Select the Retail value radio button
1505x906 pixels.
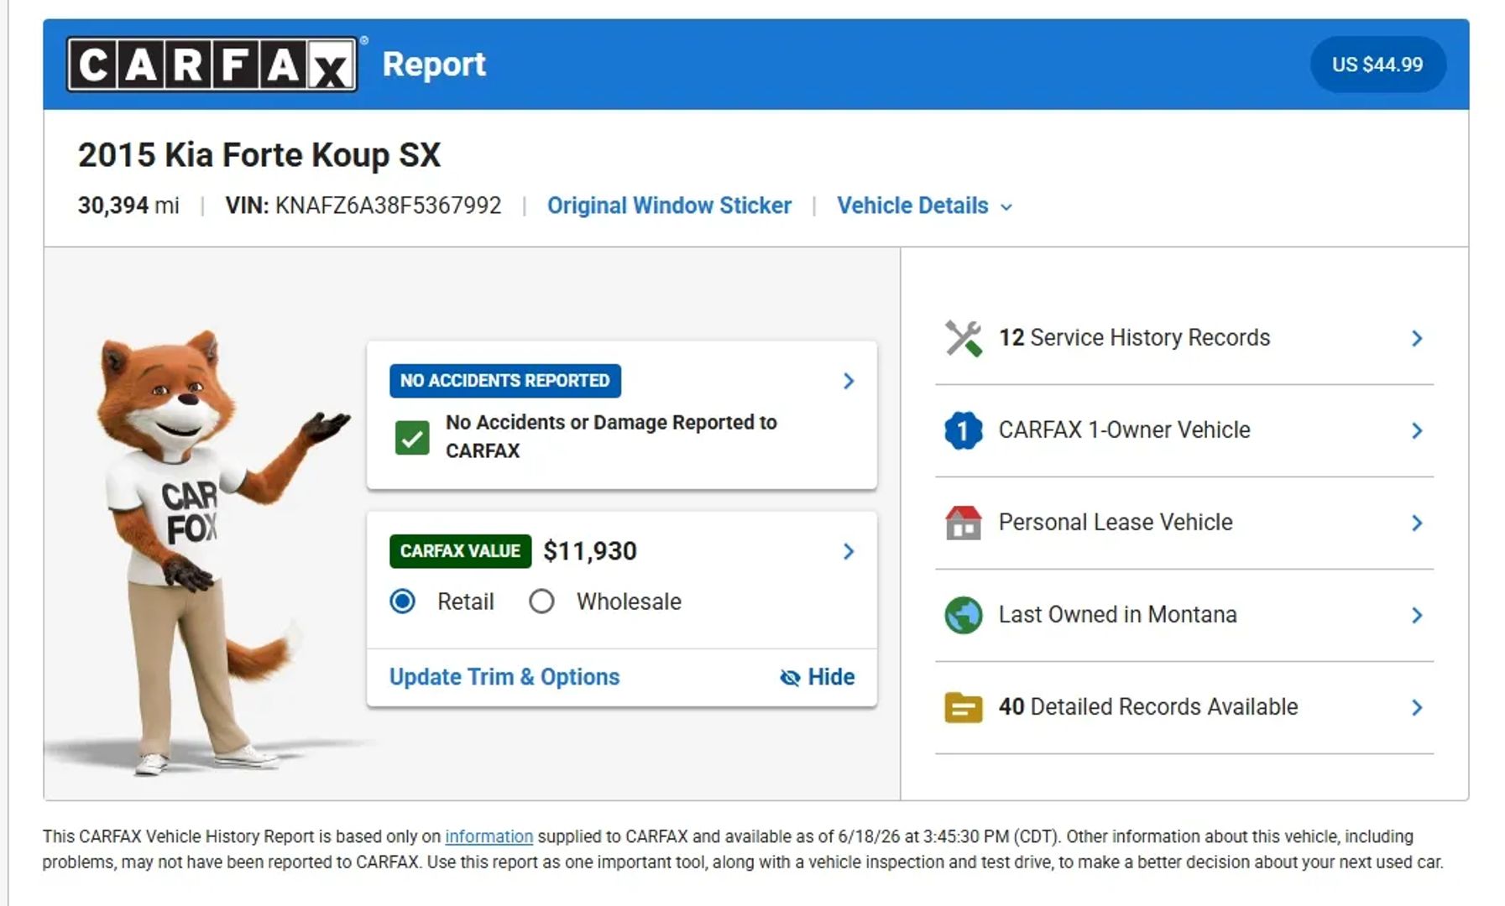(x=403, y=601)
